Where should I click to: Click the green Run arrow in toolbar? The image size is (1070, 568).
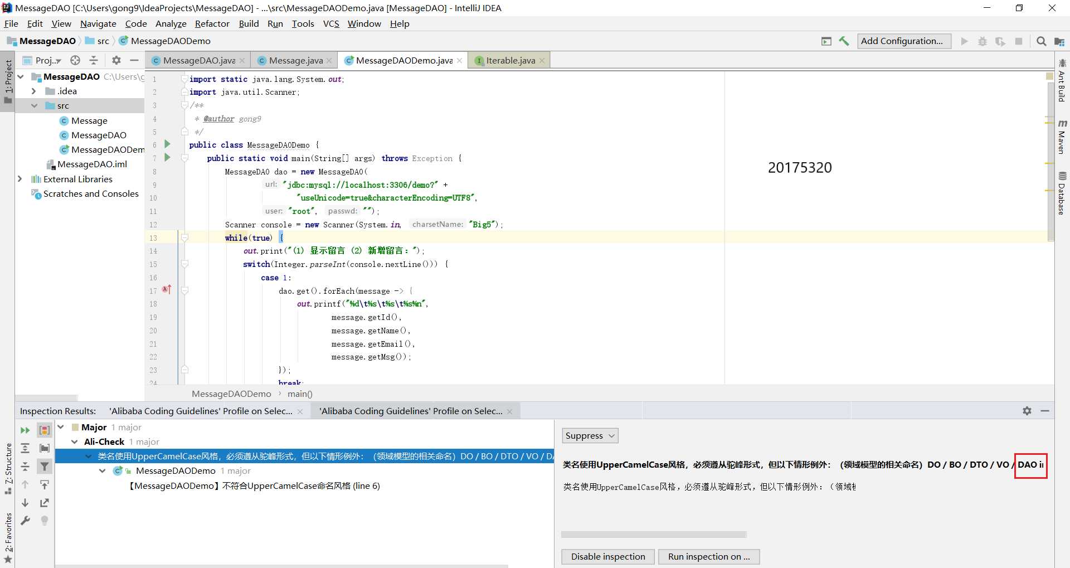[964, 41]
